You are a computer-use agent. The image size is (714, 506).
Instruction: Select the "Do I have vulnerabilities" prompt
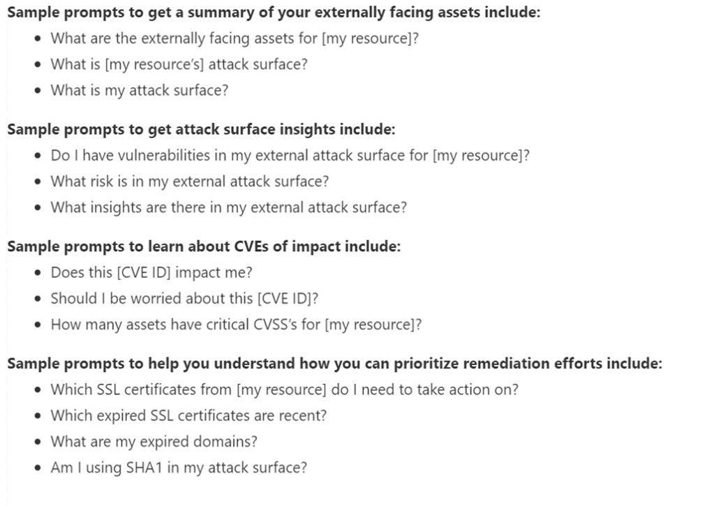tap(290, 155)
